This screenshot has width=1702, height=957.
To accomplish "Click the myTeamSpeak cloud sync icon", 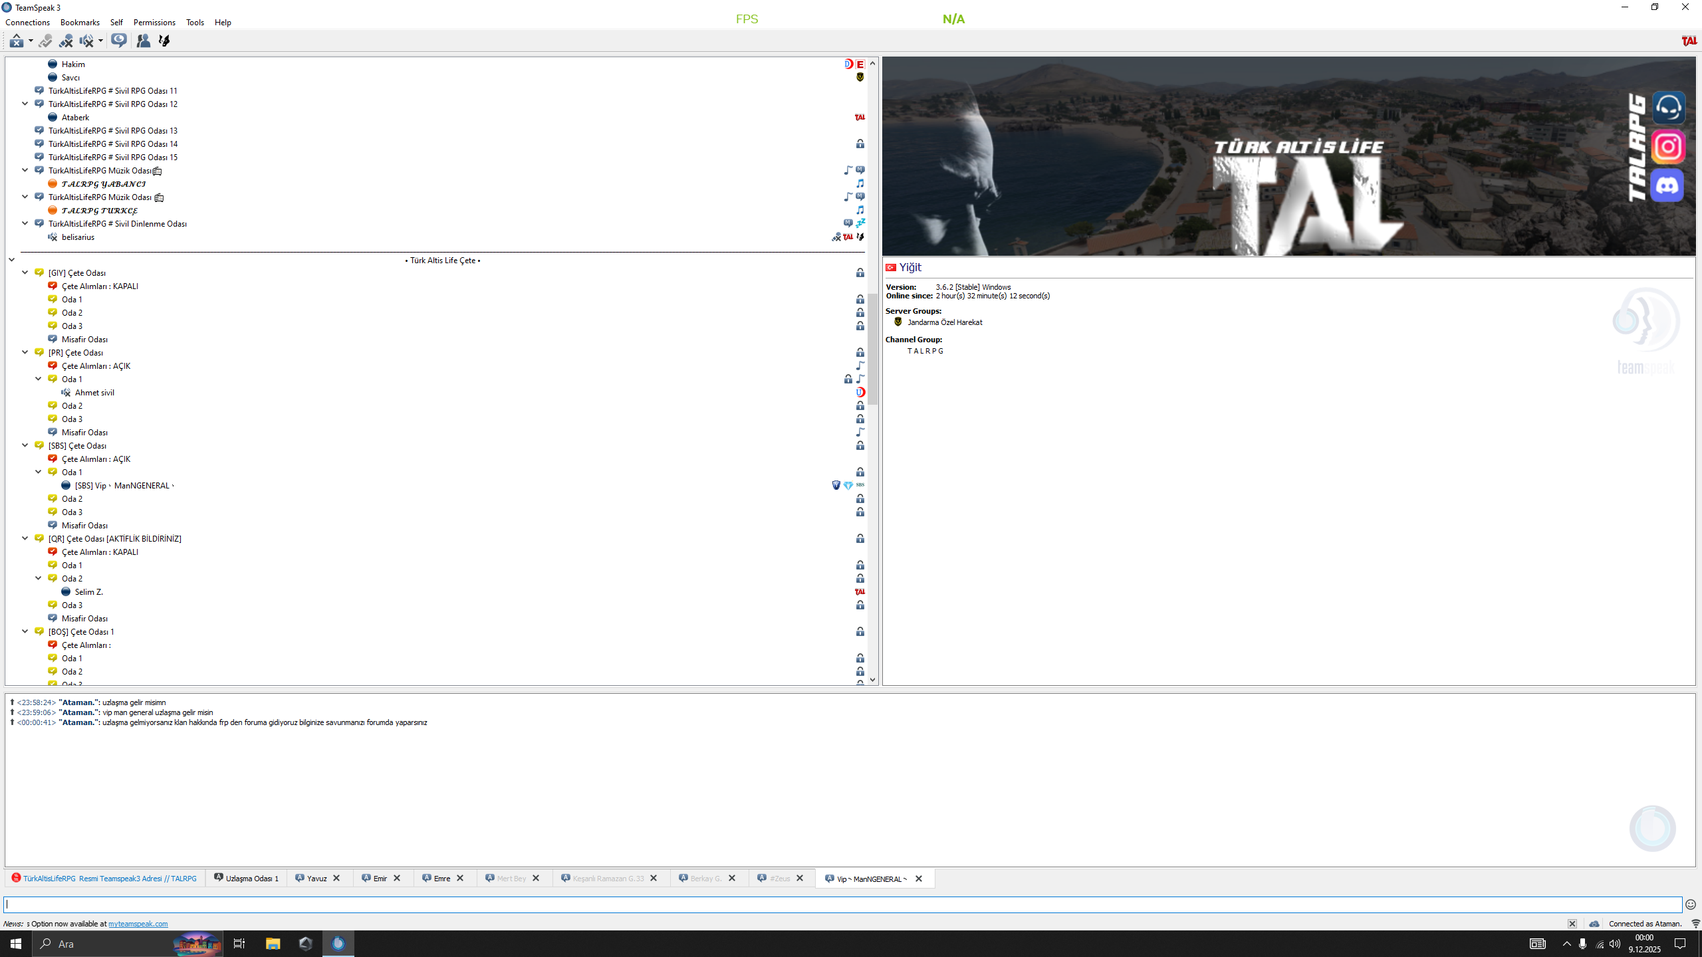I will tap(1594, 924).
